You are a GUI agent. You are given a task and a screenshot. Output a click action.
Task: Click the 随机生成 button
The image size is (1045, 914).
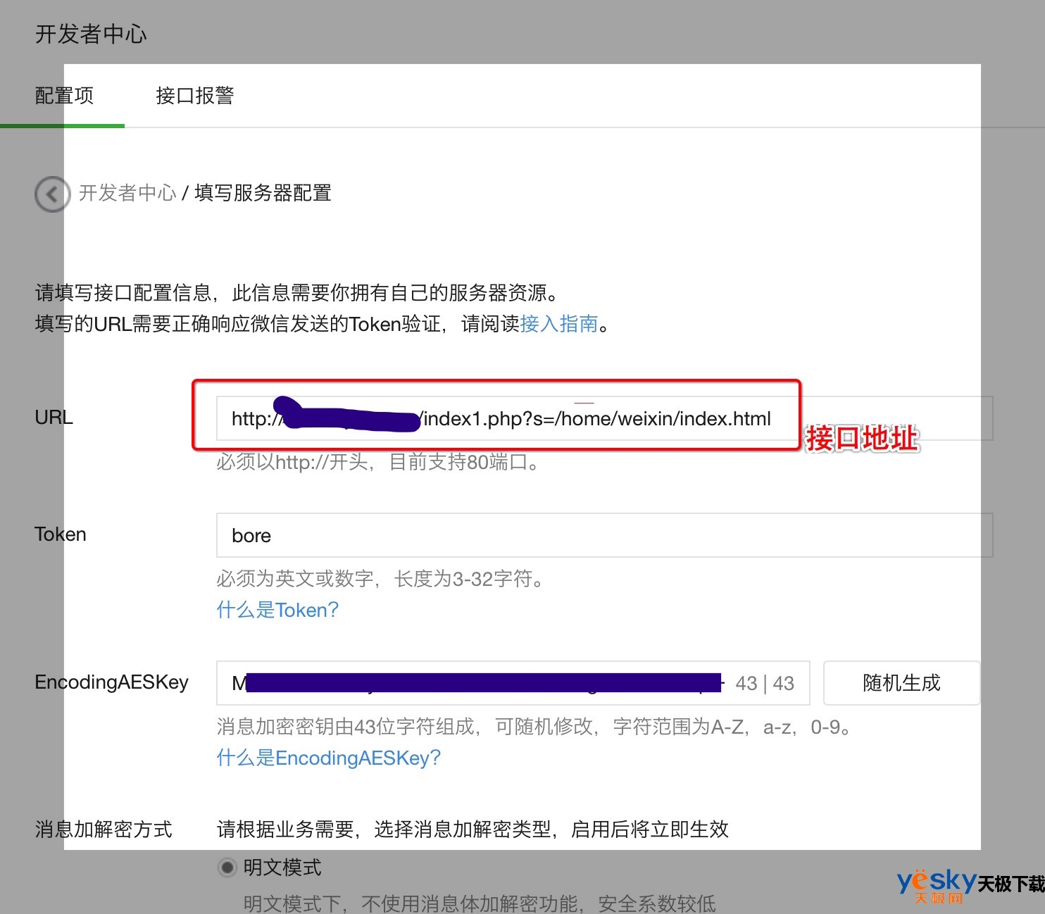click(x=901, y=683)
